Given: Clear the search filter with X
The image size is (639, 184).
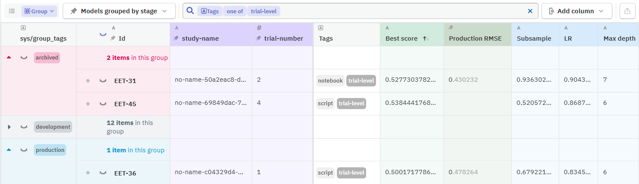Looking at the screenshot, I should (530, 11).
